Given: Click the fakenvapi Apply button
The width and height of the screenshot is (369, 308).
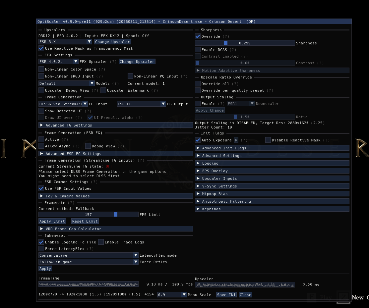Looking at the screenshot, I should [x=45, y=269].
